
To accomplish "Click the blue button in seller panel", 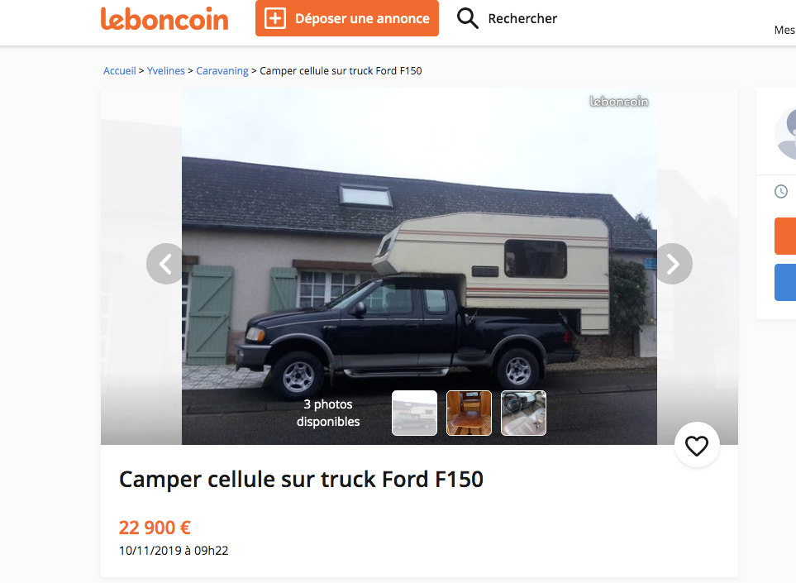I will (x=784, y=282).
